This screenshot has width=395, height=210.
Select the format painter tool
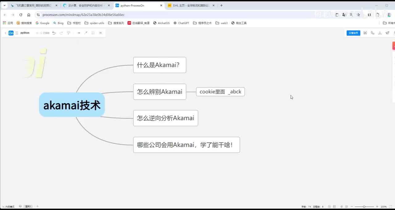tap(69, 33)
